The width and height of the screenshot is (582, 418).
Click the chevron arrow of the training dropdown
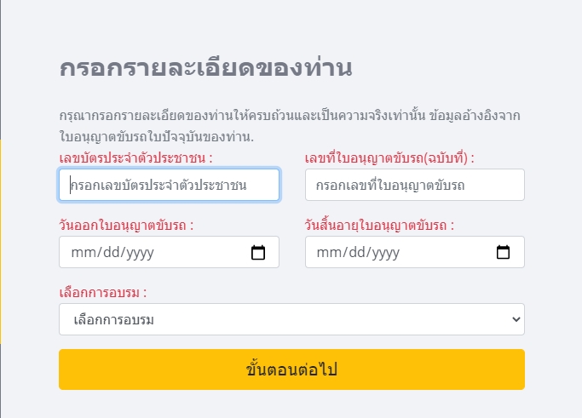515,319
